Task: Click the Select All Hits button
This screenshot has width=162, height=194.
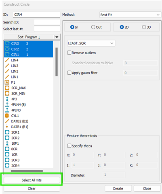Action: click(x=32, y=180)
